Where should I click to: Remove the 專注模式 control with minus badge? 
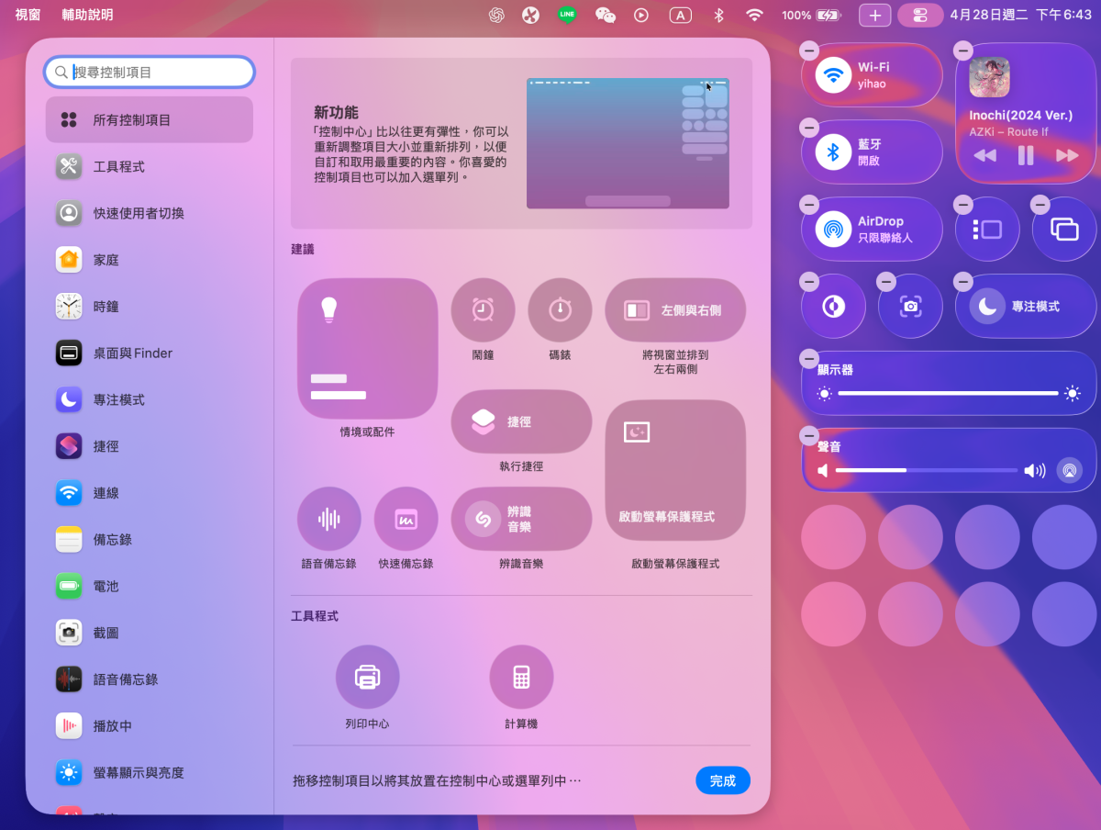[x=962, y=282]
